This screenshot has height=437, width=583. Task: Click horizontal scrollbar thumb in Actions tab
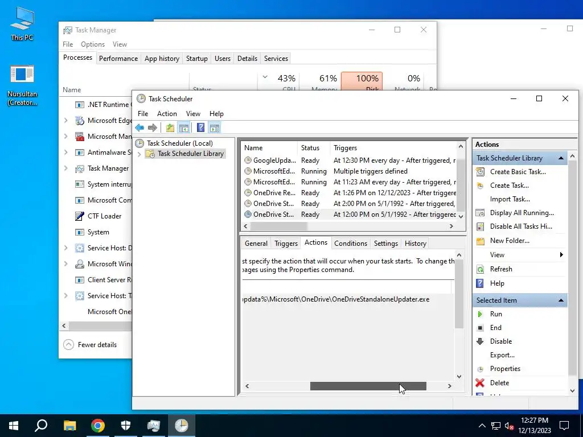[368, 386]
